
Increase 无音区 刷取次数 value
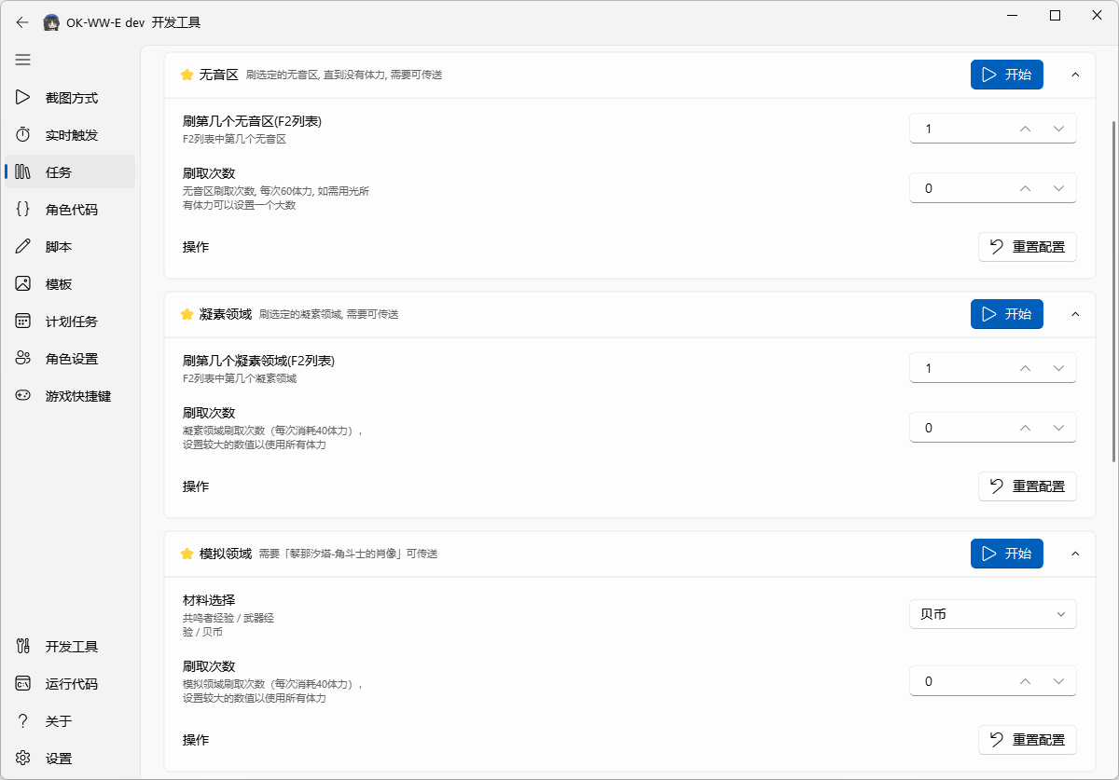(1025, 188)
